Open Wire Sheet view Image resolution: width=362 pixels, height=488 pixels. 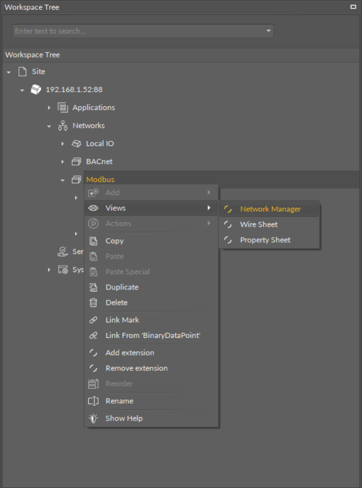(x=259, y=225)
